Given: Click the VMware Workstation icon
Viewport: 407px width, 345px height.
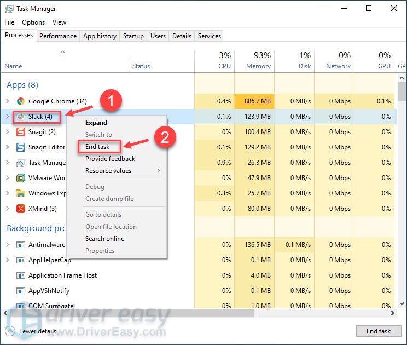Looking at the screenshot, I should point(20,178).
